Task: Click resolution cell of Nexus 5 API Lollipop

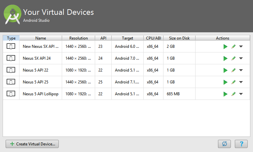Action: tap(78, 94)
